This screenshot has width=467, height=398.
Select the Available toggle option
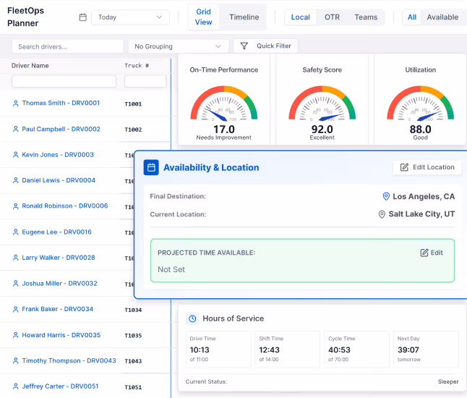pyautogui.click(x=442, y=17)
